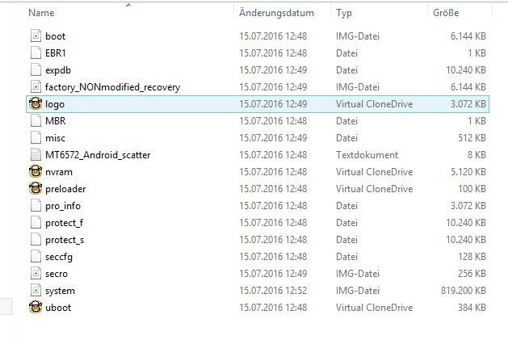Sort by the Typ column header
This screenshot has width=508, height=340.
(x=344, y=13)
